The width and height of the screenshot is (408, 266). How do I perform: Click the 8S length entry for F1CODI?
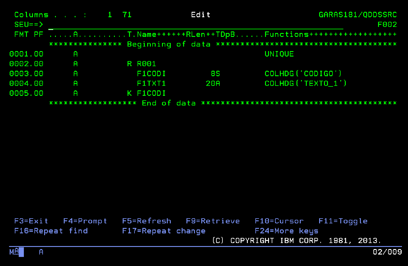pyautogui.click(x=215, y=74)
